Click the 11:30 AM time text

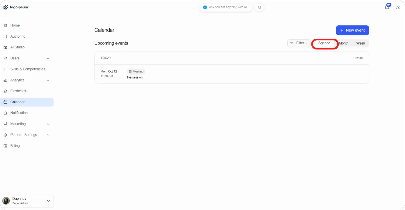(x=107, y=76)
